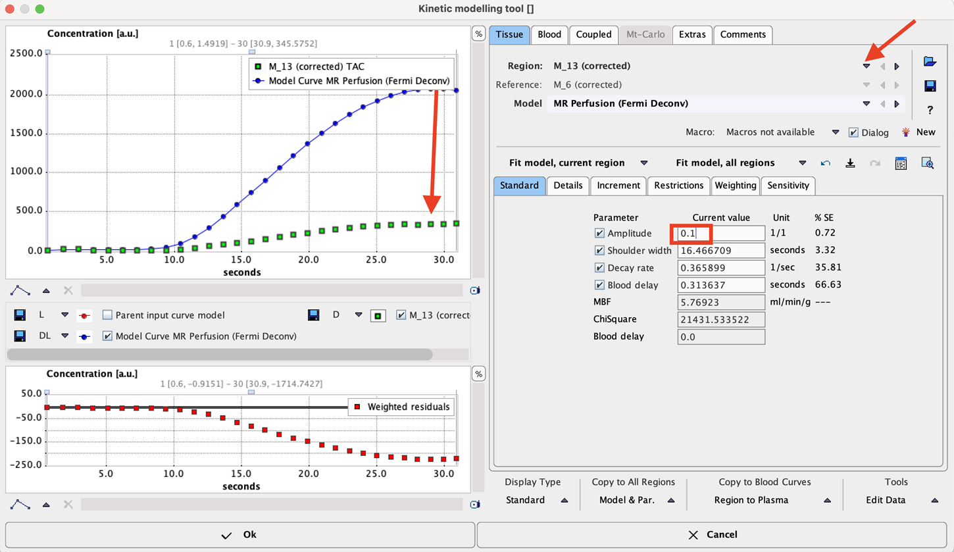This screenshot has height=552, width=954.
Task: Open Copy to All Regions Model & Par. arrow
Action: point(671,500)
